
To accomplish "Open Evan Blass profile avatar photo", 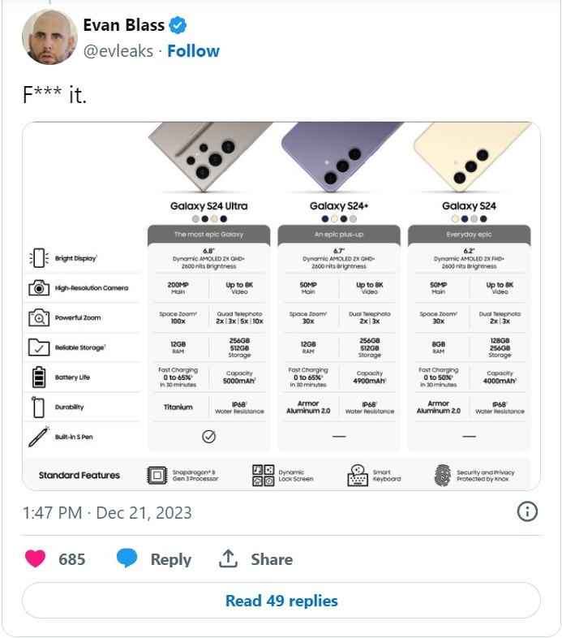I will click(50, 37).
